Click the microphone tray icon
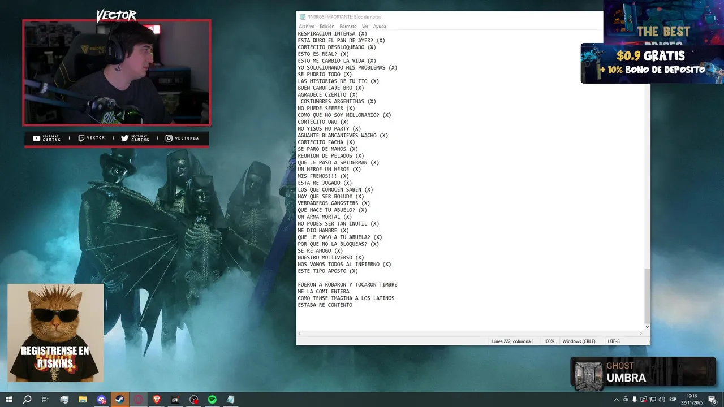This screenshot has height=407, width=724. 635,400
